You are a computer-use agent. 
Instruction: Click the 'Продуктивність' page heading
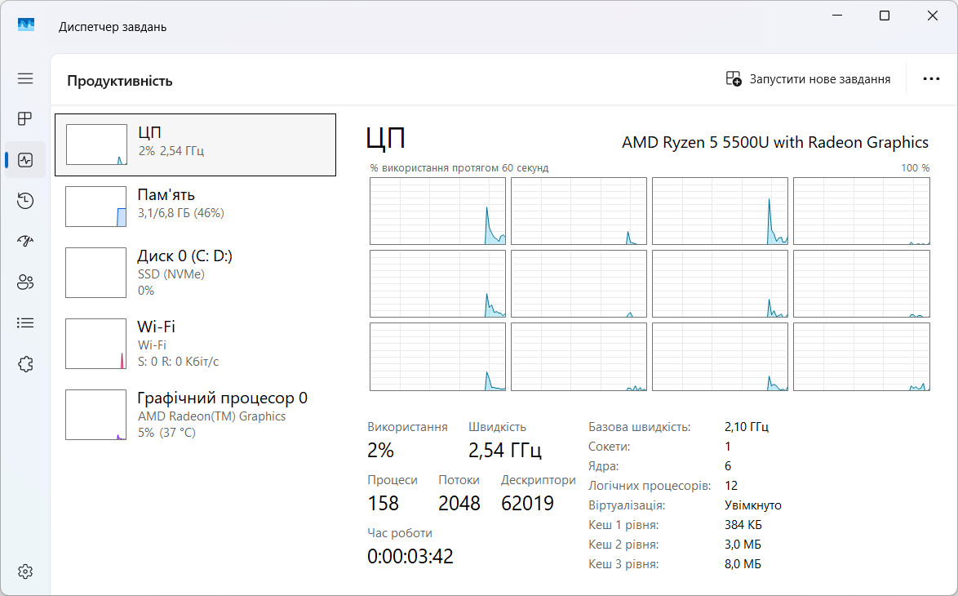120,81
